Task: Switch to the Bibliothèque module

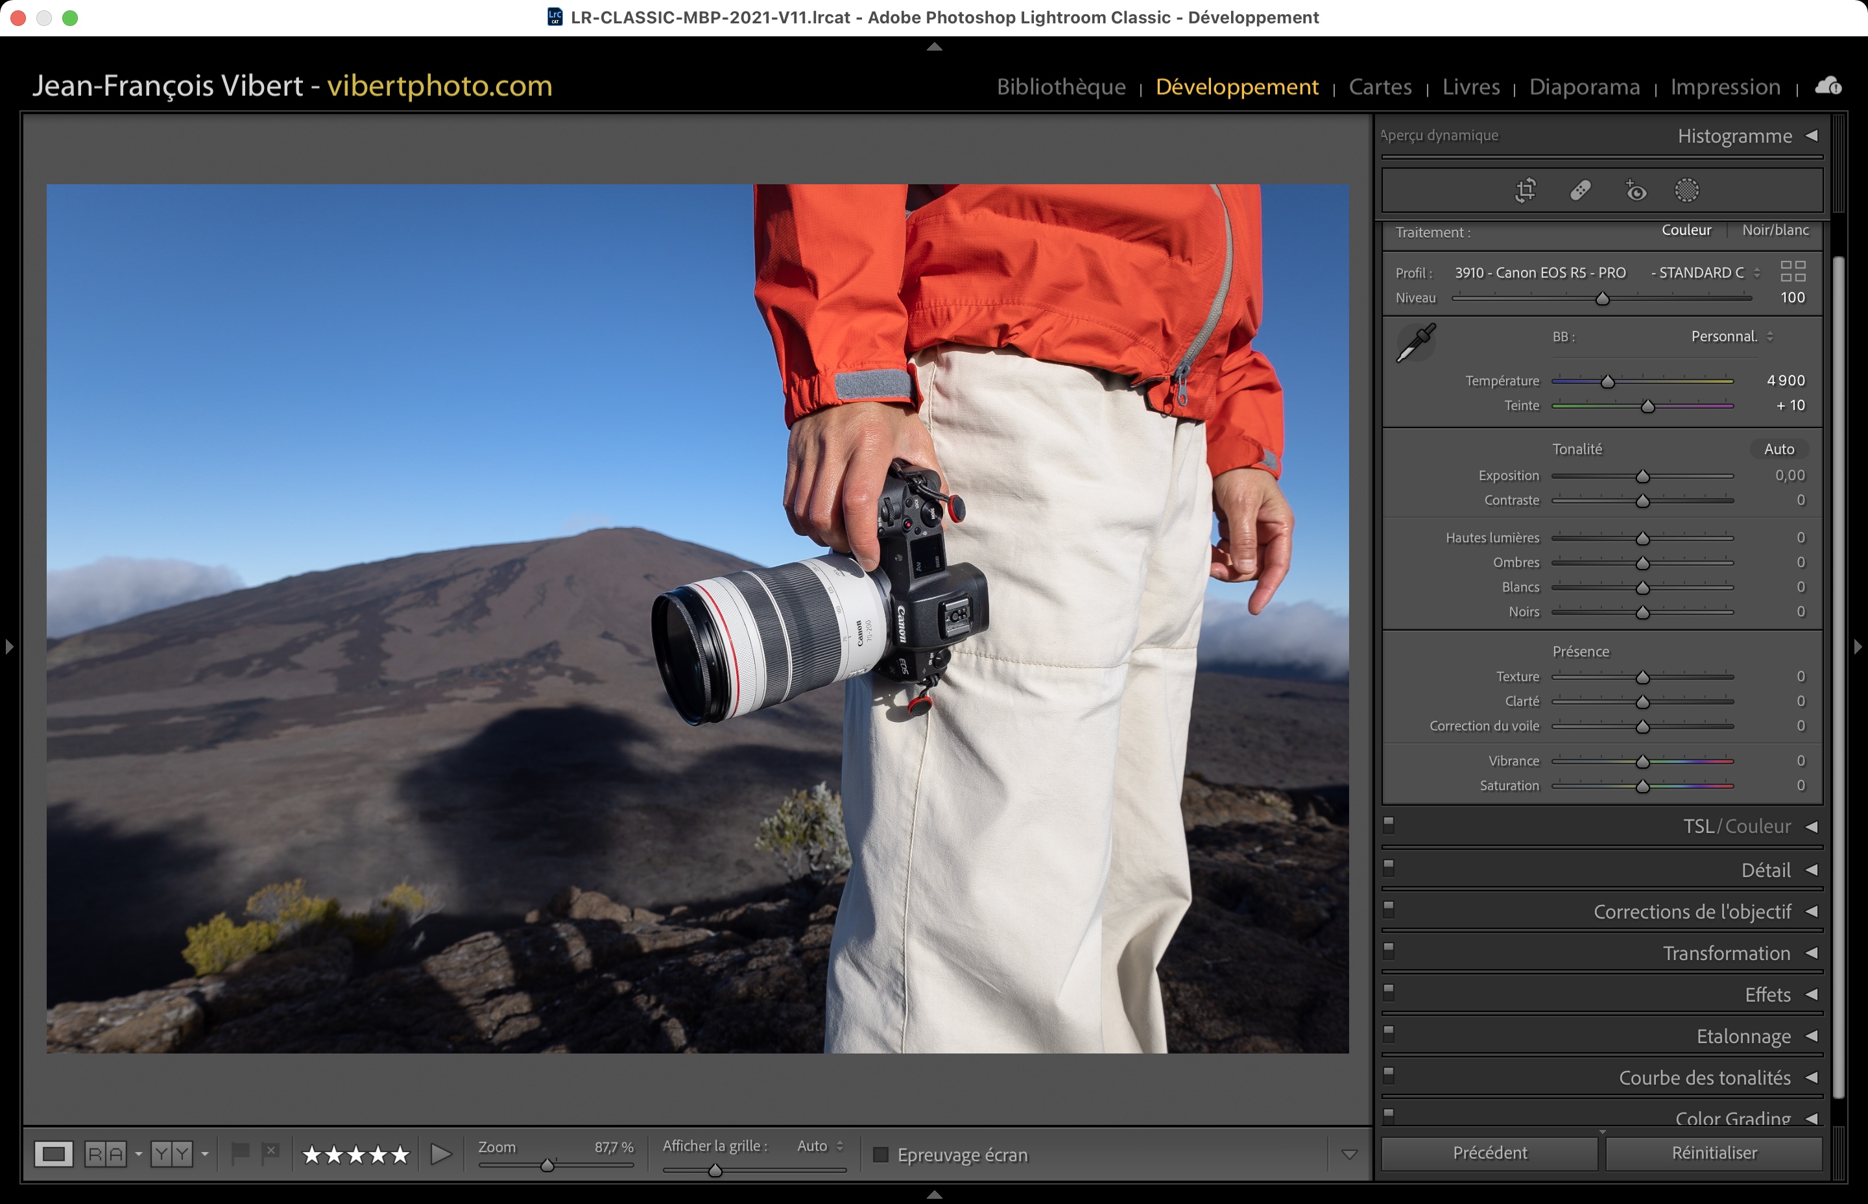Action: 1060,87
